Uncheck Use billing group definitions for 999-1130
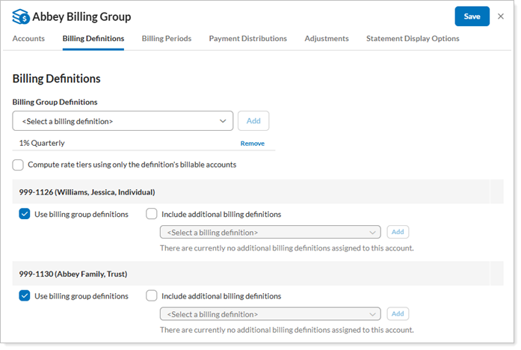The image size is (521, 350). tap(25, 296)
